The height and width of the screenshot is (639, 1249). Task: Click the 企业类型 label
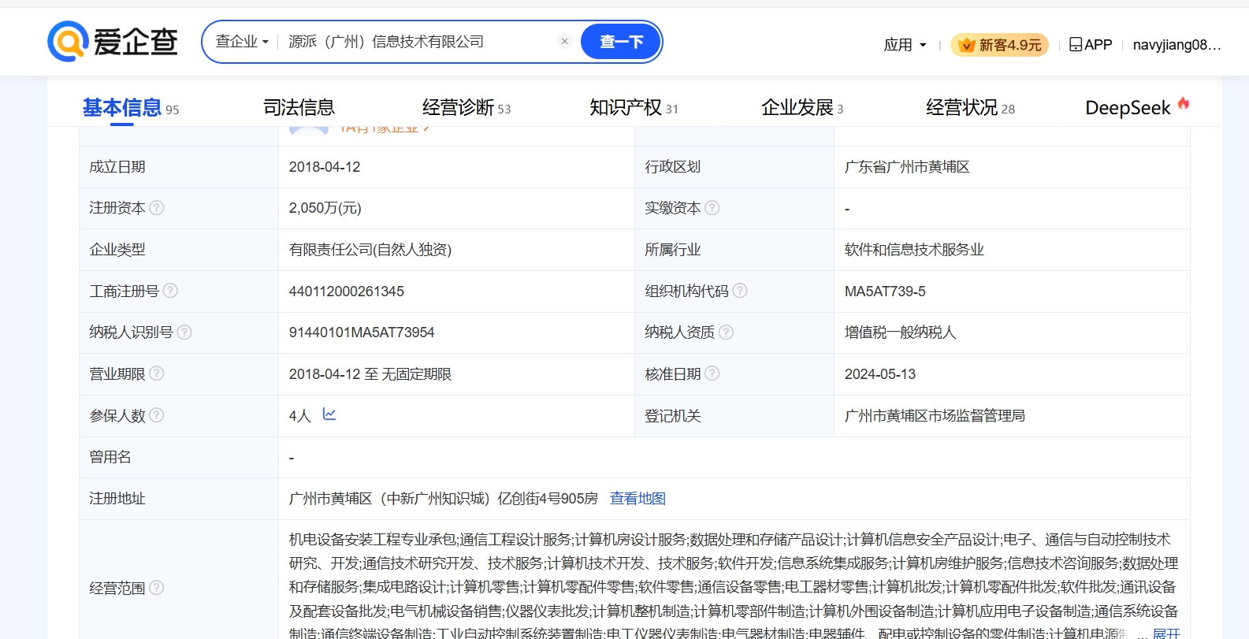point(117,250)
